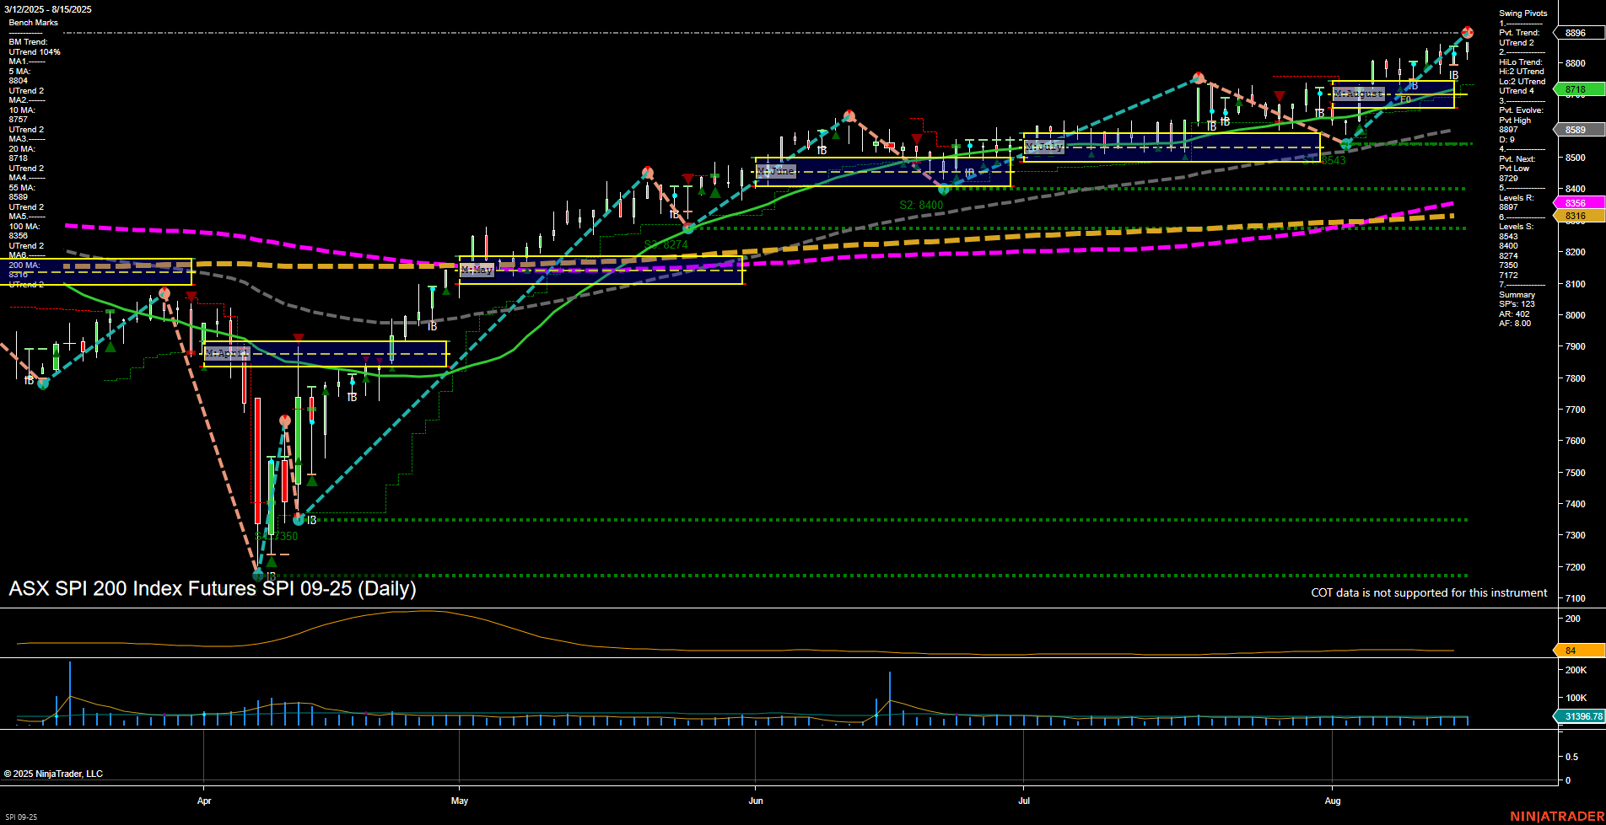The height and width of the screenshot is (825, 1606).
Task: Click the gray 8589 price marker
Action: tap(1576, 130)
